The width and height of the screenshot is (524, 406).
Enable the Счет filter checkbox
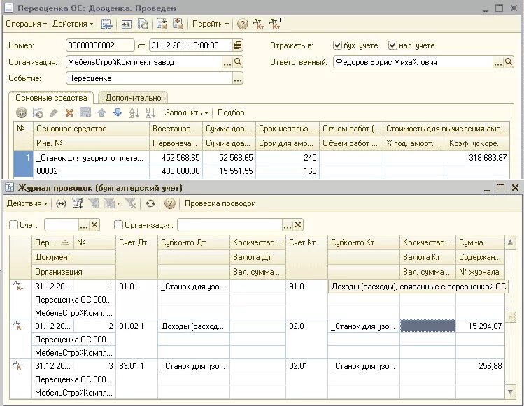tap(14, 225)
